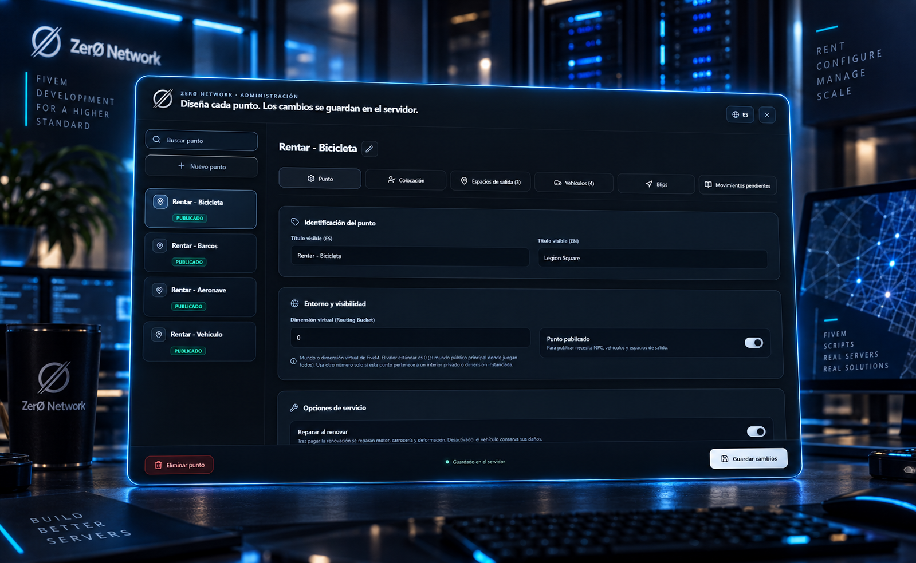Select the Rentar - Bicicleta point in the sidebar
The width and height of the screenshot is (916, 563).
click(x=201, y=209)
